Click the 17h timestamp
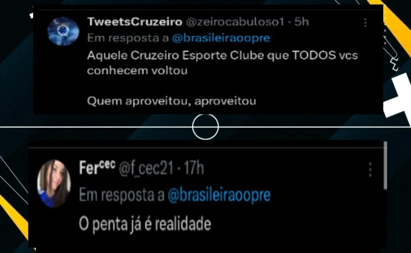Viewport: 411px width, 253px height. tap(194, 168)
